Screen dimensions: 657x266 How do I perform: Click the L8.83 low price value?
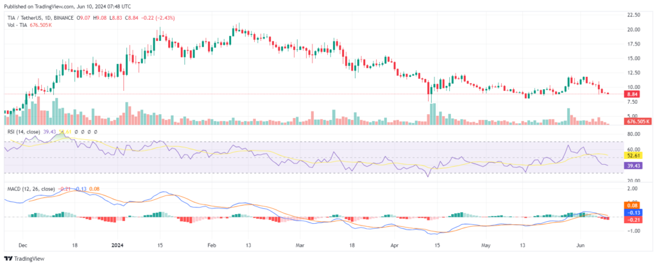[115, 18]
